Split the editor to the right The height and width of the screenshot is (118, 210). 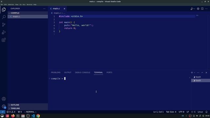tap(202, 9)
